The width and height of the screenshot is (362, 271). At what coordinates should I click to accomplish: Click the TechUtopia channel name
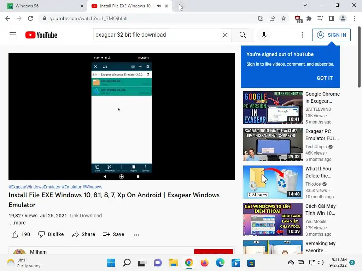(x=316, y=146)
